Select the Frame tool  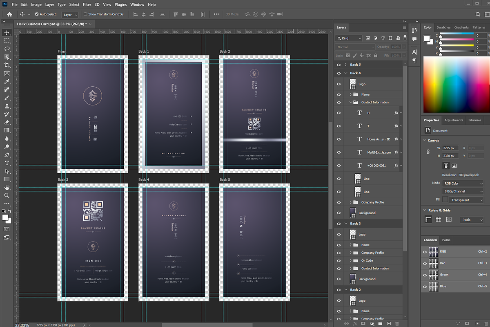(x=7, y=74)
